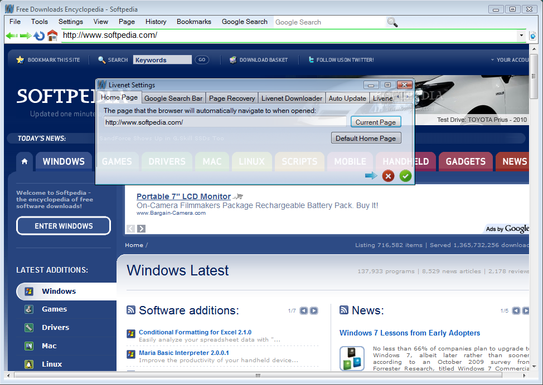Click the vertical scrollbar thumb
This screenshot has width=543, height=385.
(534, 76)
